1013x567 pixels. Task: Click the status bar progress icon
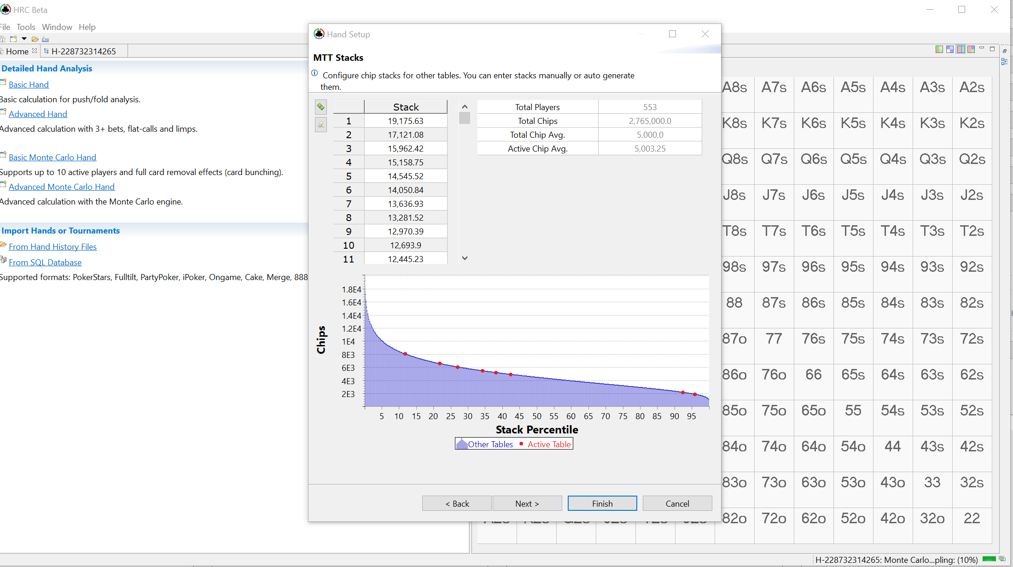1002,559
